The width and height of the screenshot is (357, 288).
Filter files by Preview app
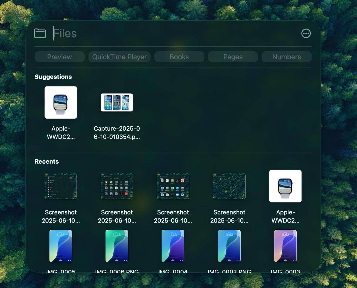click(59, 57)
